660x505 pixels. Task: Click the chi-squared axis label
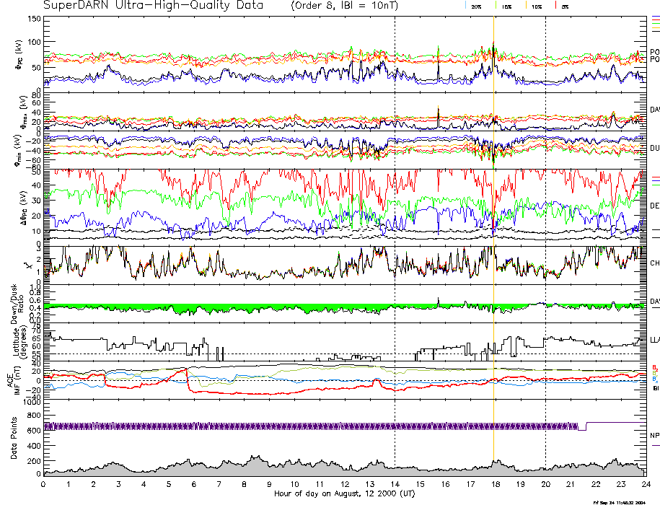point(28,265)
